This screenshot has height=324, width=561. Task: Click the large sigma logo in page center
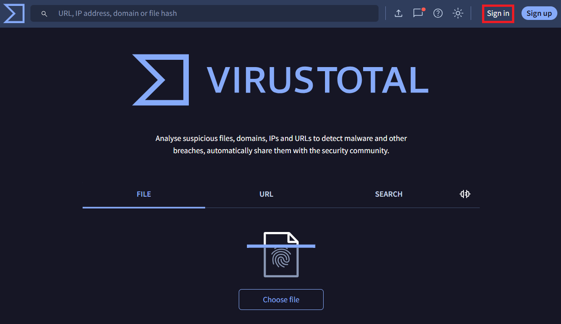tap(161, 80)
